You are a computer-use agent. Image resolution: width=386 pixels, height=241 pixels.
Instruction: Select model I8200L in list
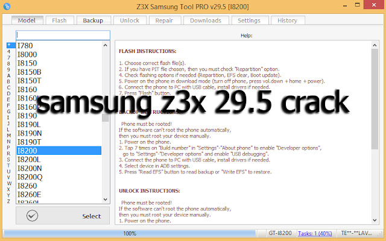(x=59, y=160)
